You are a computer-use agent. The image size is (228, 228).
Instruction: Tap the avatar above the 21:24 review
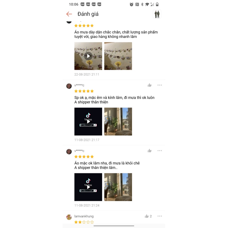point(69,152)
